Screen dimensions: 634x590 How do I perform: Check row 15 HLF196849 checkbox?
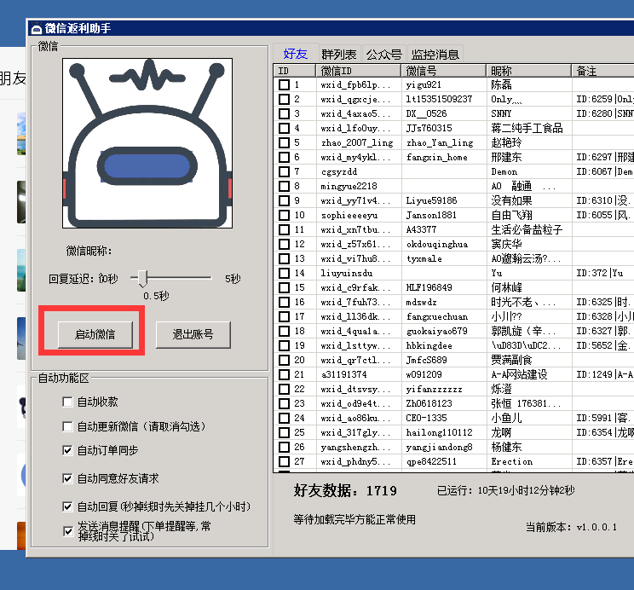point(285,287)
